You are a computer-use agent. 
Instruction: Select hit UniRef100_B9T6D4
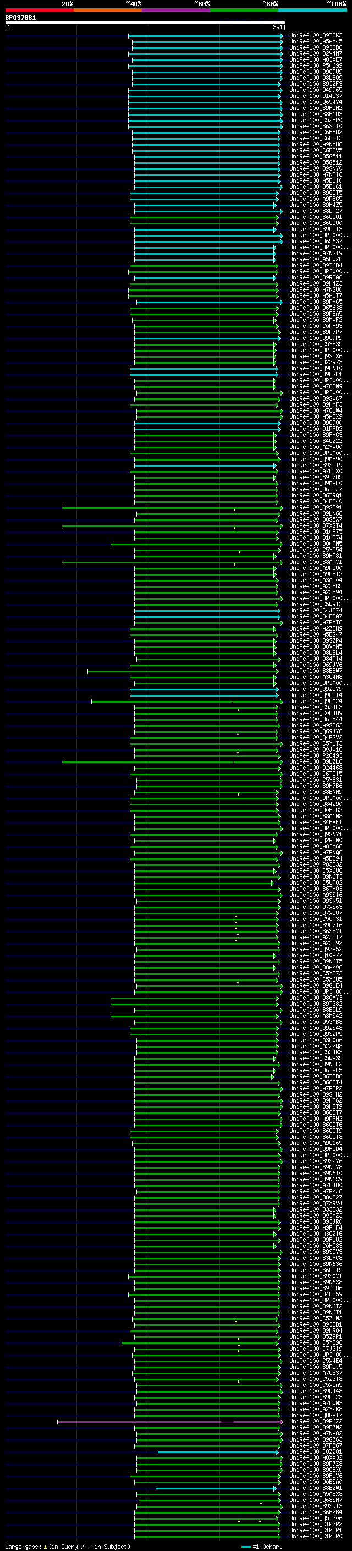(x=316, y=265)
